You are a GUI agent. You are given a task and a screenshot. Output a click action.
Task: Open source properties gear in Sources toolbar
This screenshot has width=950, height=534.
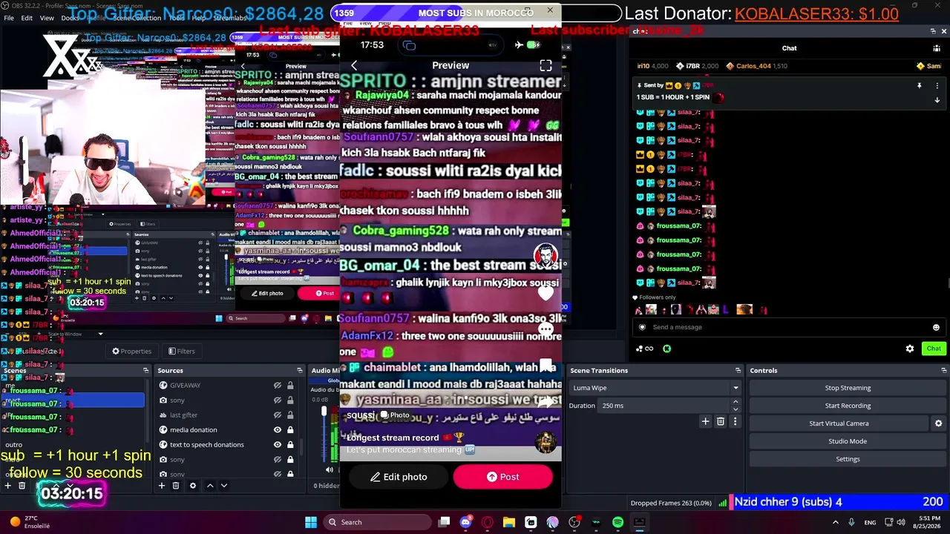tap(193, 486)
